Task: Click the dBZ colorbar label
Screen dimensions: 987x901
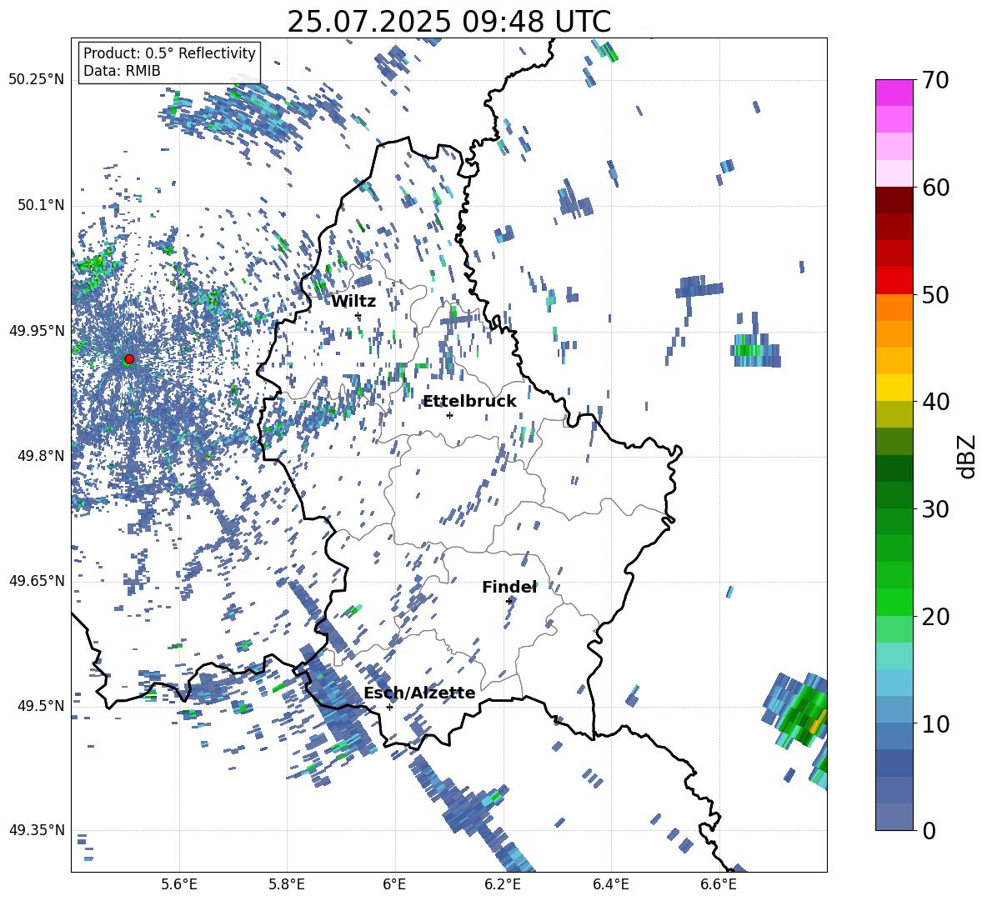Action: click(965, 456)
